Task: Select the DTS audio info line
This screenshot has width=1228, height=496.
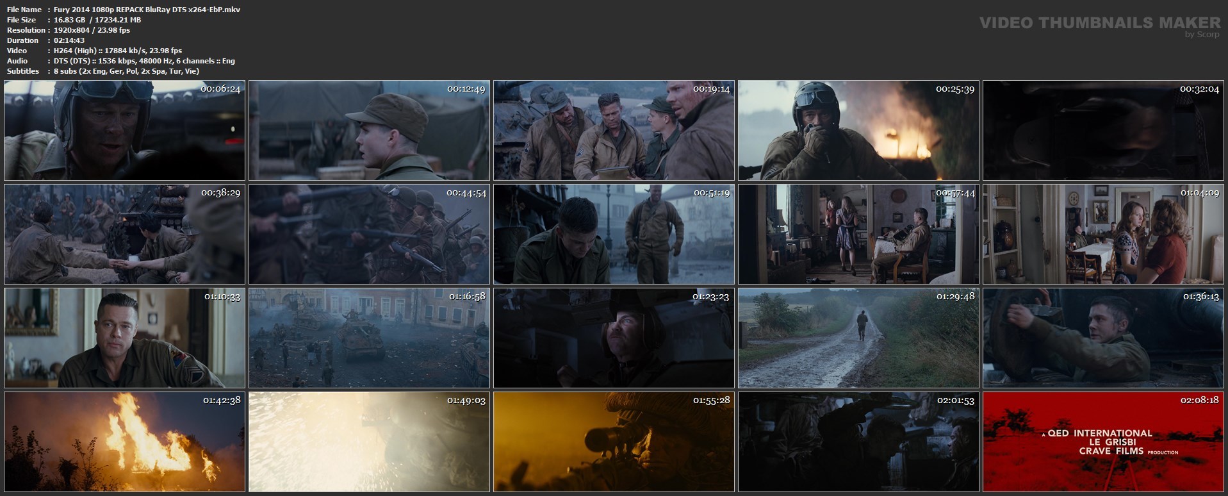Action: [144, 61]
